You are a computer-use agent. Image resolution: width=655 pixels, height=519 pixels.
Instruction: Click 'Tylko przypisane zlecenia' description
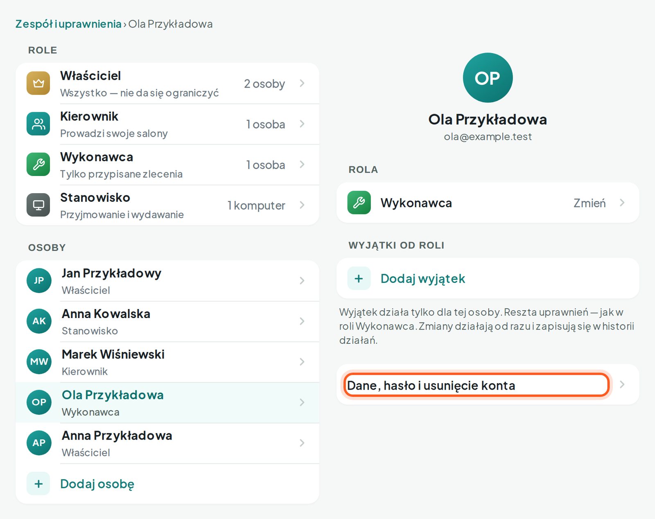121,174
